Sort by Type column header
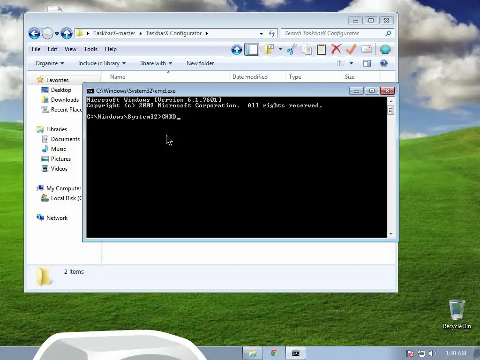The image size is (480, 360). pos(314,76)
